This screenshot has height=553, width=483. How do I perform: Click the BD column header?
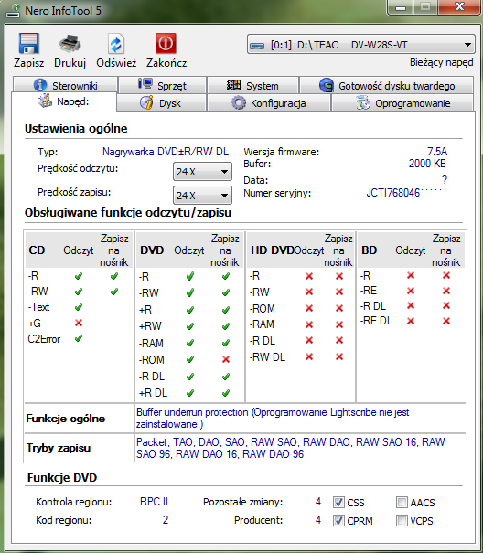(x=369, y=250)
